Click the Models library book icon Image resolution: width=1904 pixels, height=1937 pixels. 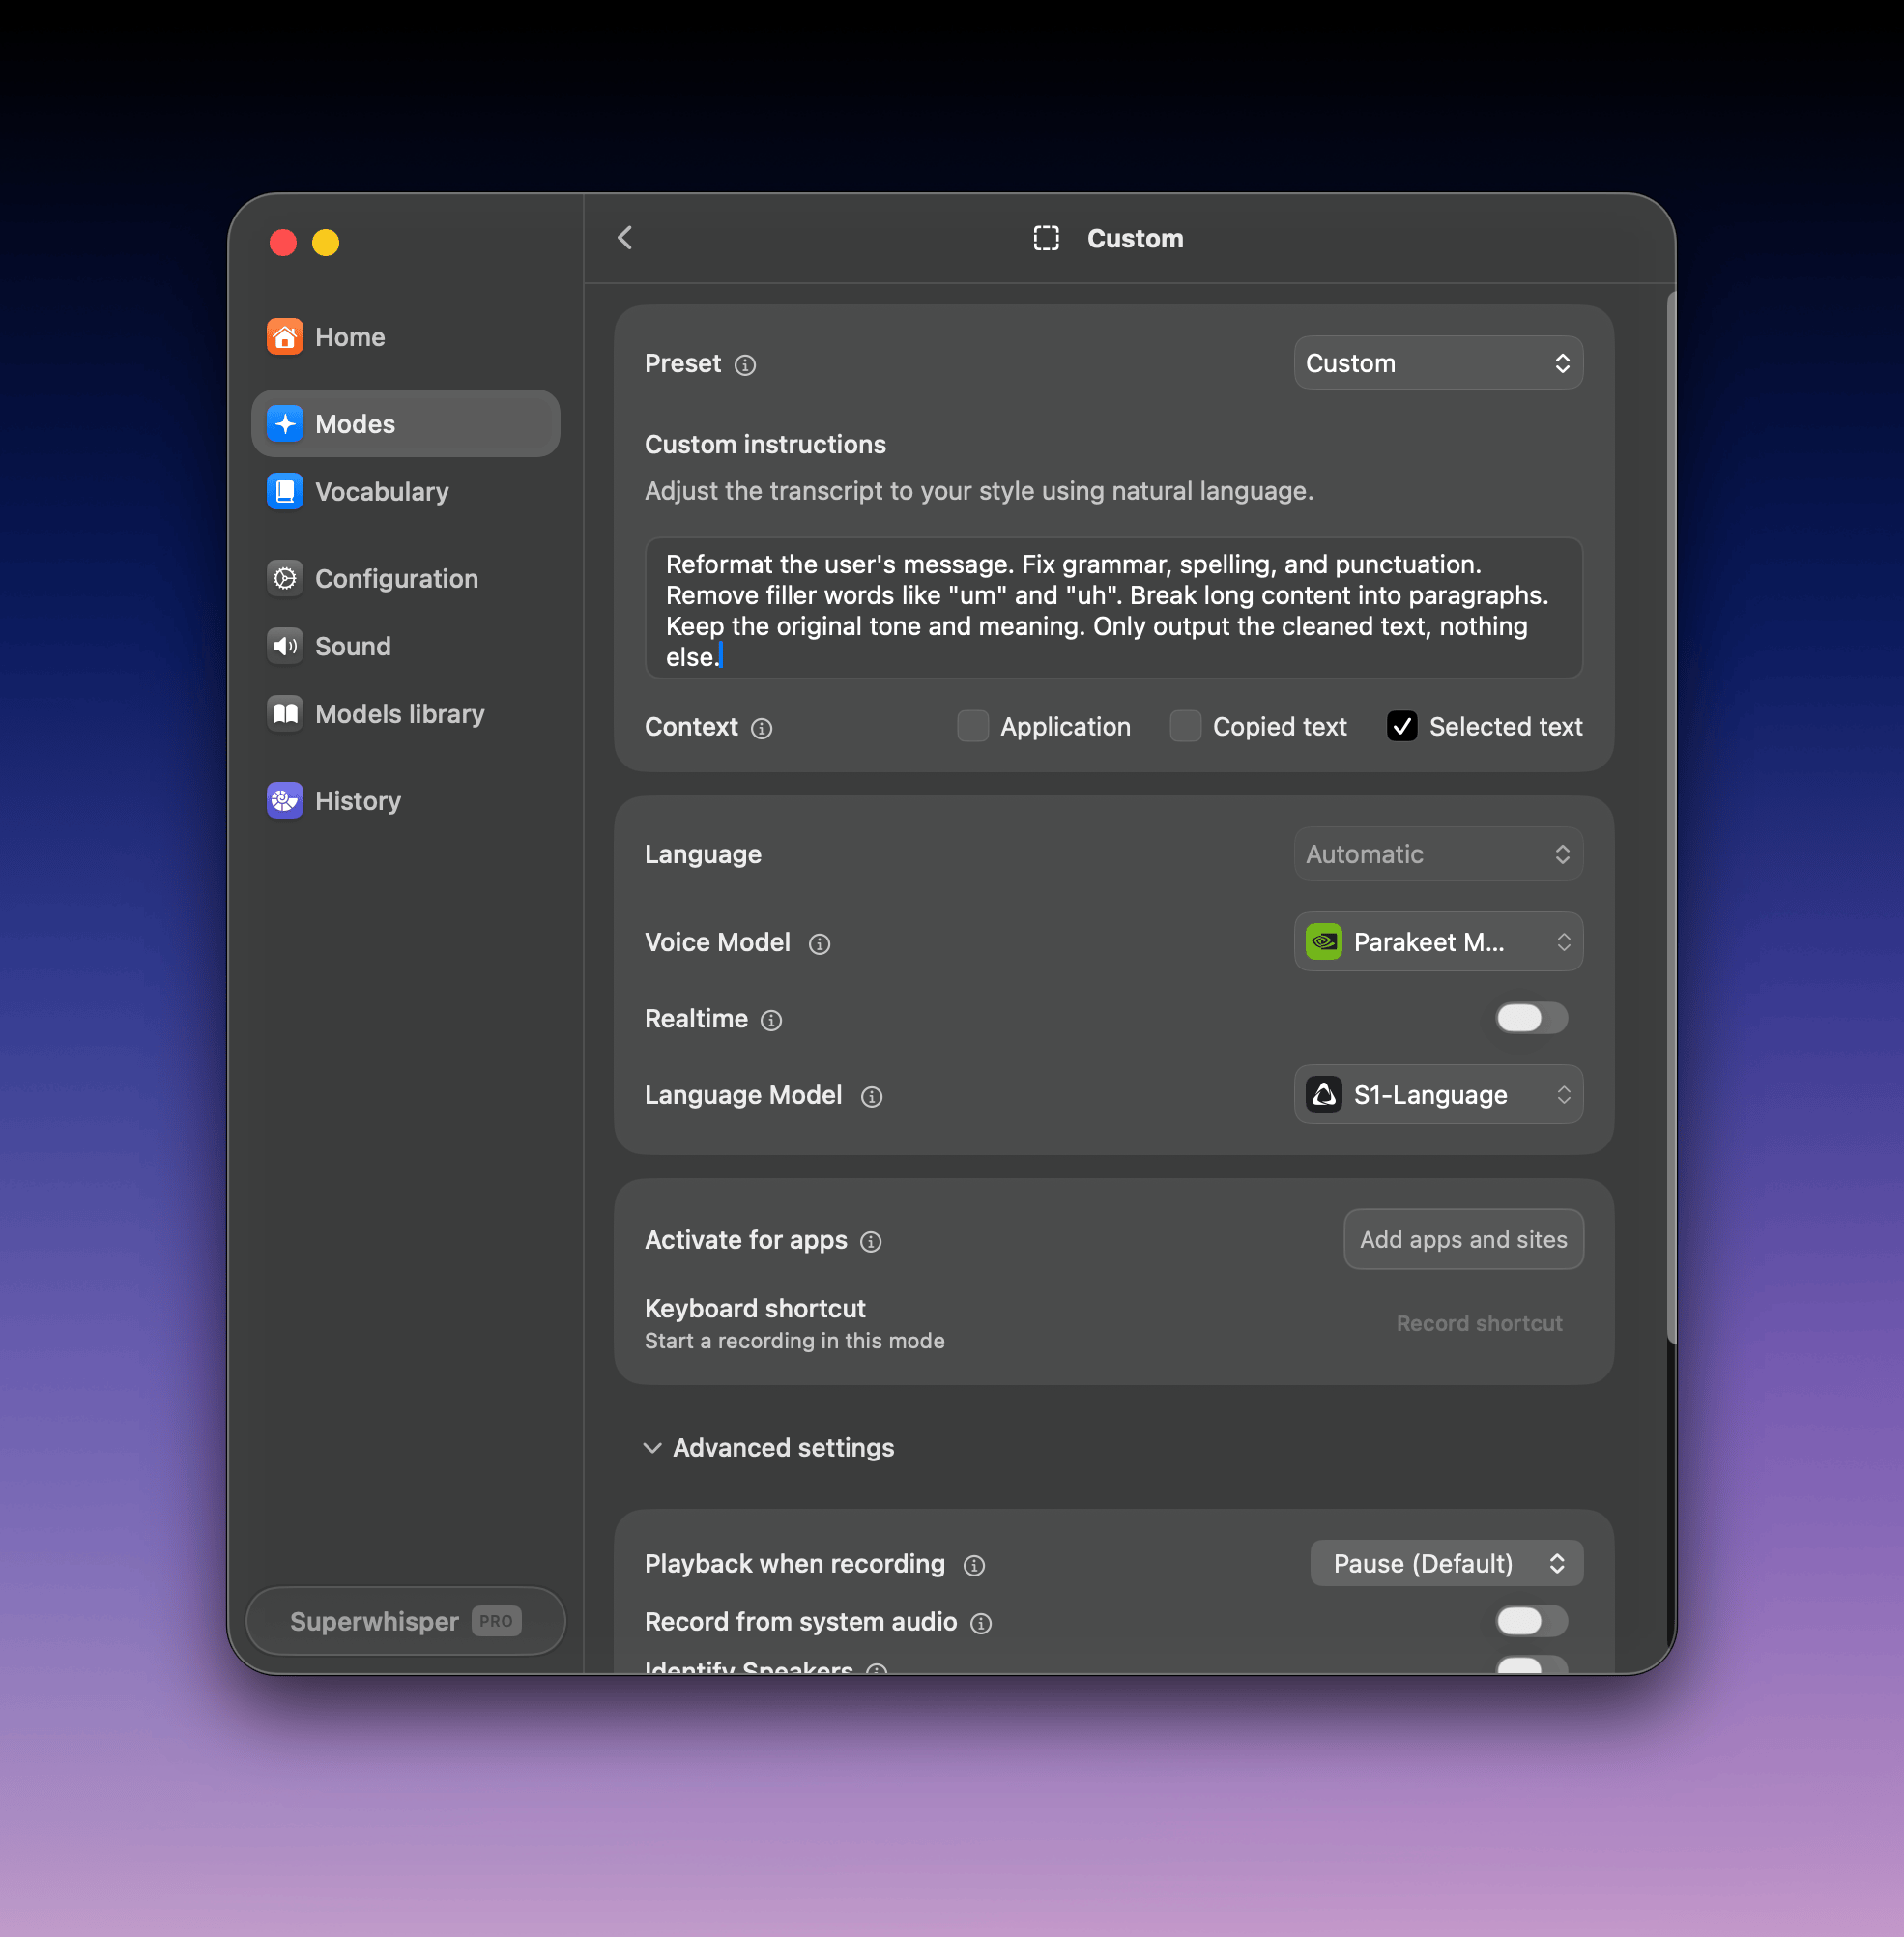click(x=285, y=714)
